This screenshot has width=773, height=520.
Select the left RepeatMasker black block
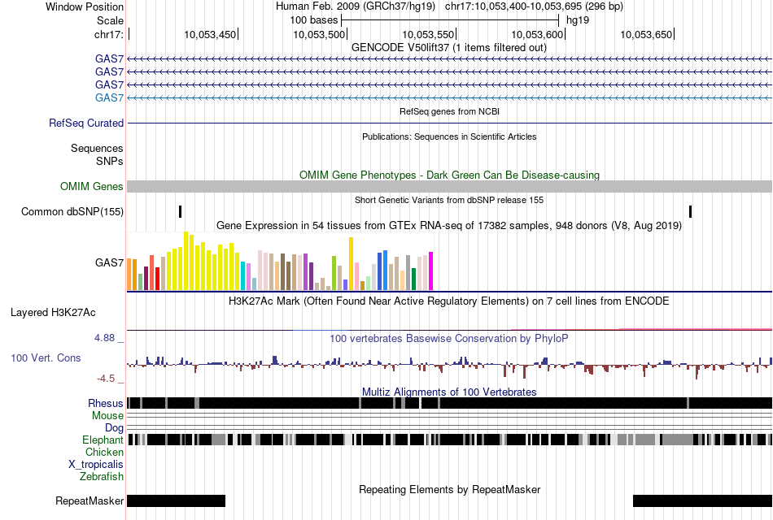tap(176, 500)
